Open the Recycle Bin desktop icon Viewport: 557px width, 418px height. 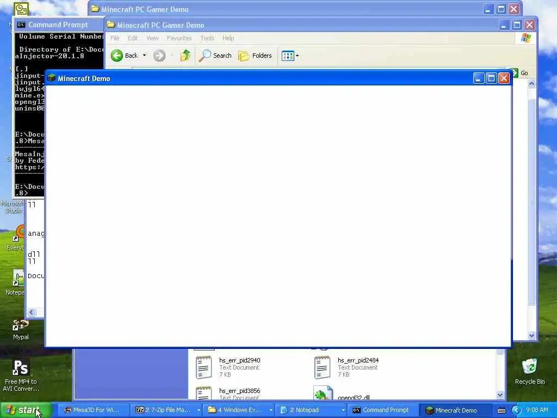[x=530, y=372]
